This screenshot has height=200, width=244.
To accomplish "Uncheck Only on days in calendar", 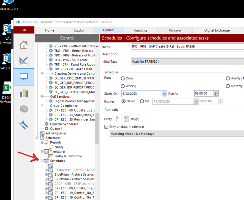I will 106,127.
